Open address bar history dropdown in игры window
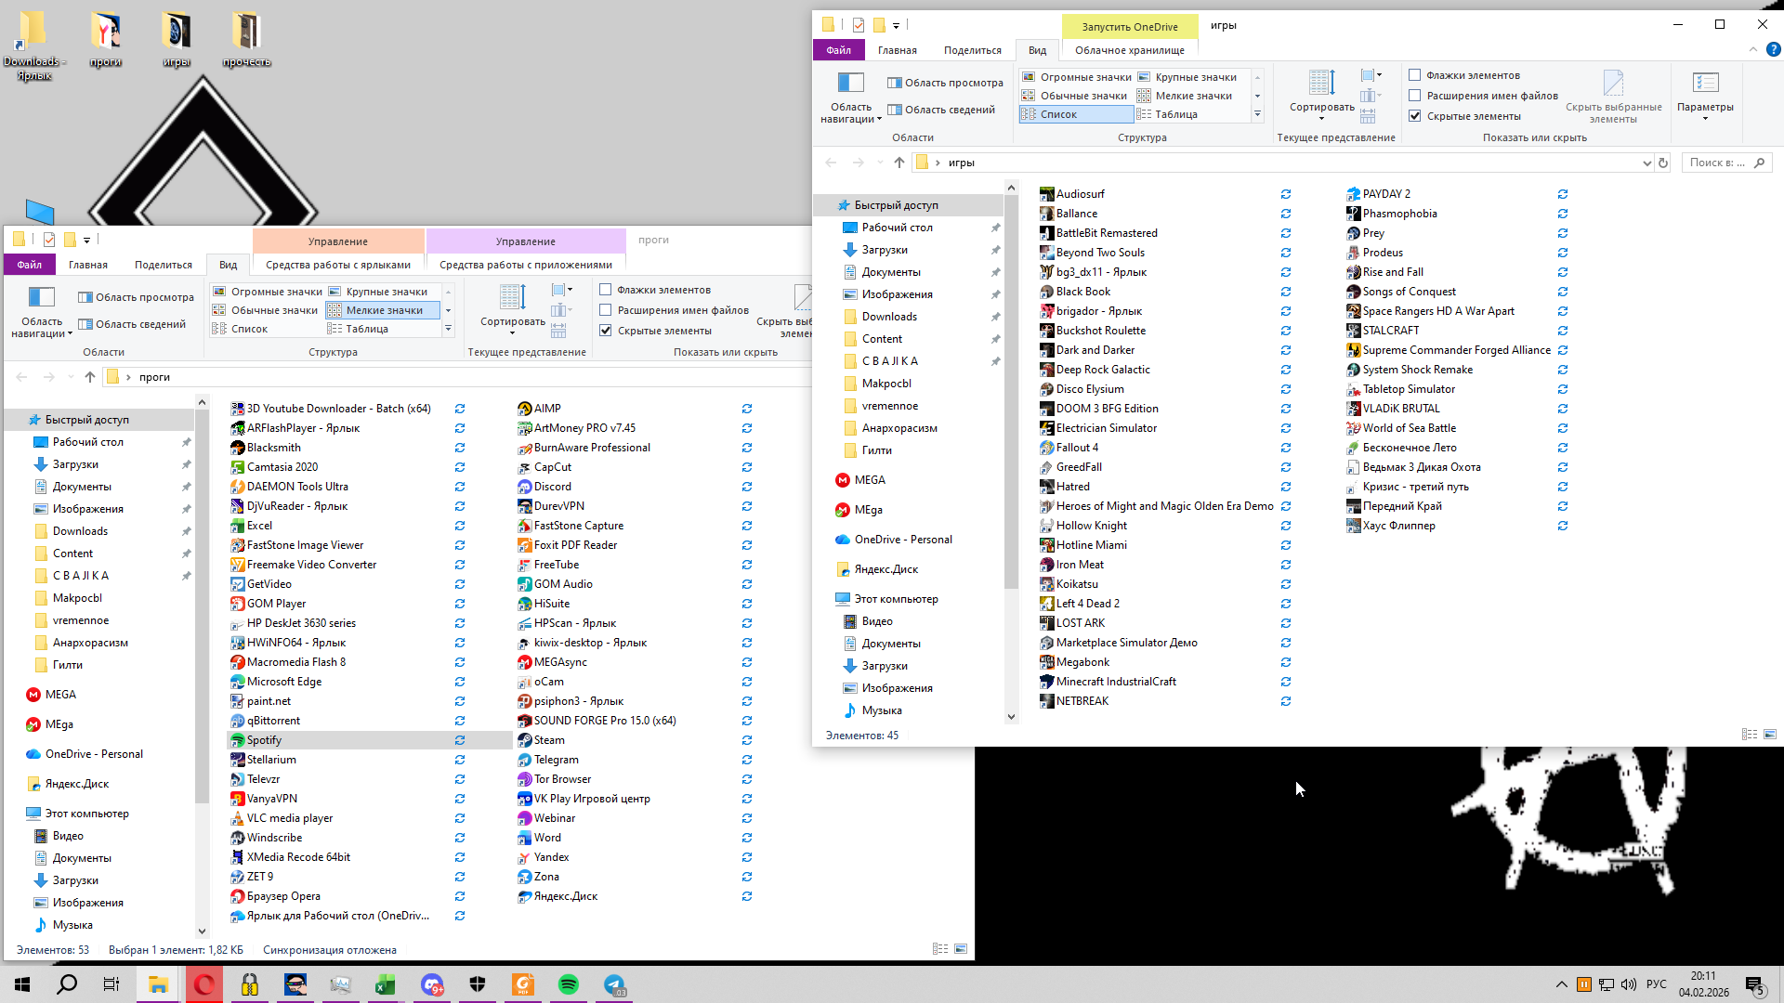The width and height of the screenshot is (1784, 1003). 1646,163
